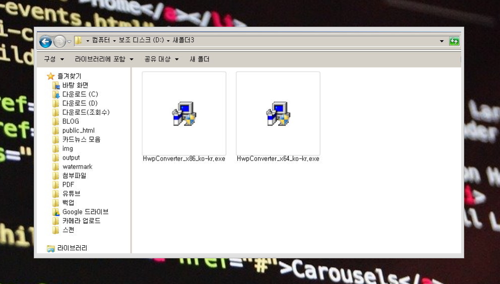Screen dimensions: 500x284
Task: Select the HwpConverter_x64_ko-kr.exe installer icon
Action: coord(278,114)
